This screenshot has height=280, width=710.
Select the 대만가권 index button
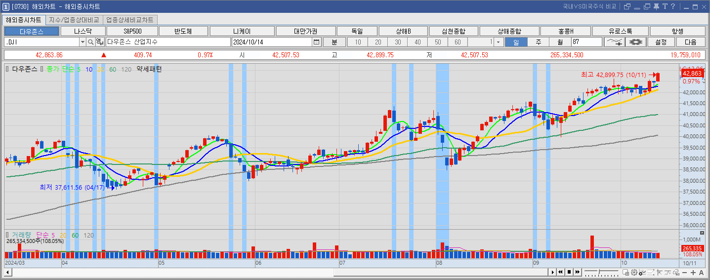(306, 31)
